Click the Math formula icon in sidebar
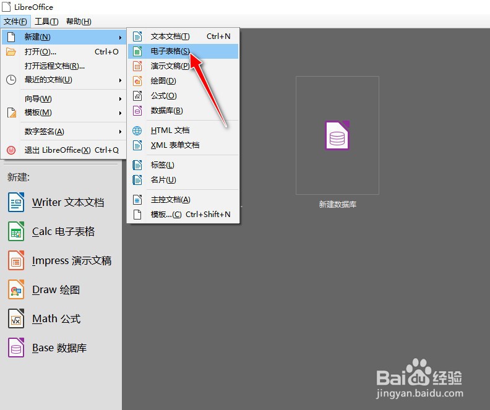This screenshot has height=410, width=490. [x=16, y=318]
